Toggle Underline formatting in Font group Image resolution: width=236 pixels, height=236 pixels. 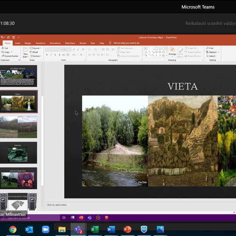pos(55,55)
